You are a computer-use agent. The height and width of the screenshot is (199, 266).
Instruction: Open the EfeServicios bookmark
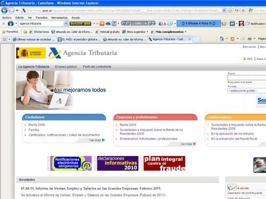click(39, 32)
